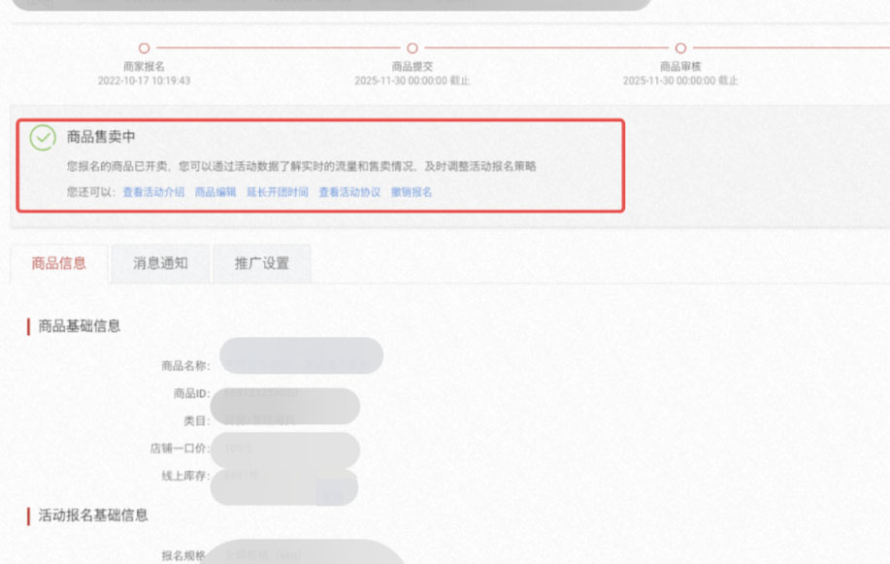Click the 商家报名 progress step circle

144,47
